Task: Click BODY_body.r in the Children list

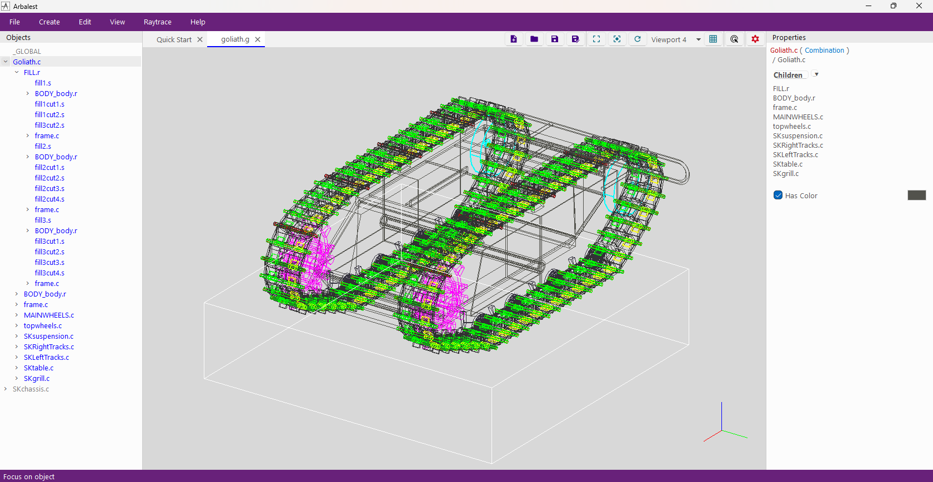Action: point(794,98)
